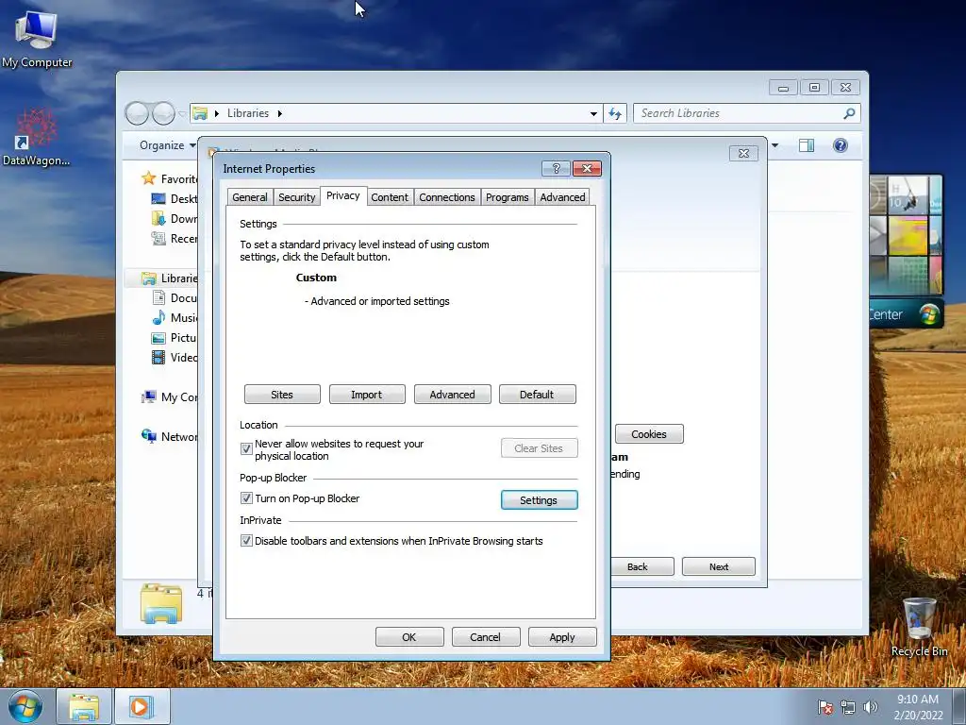
Task: Select the Libraries node in the sidebar
Action: [x=169, y=278]
